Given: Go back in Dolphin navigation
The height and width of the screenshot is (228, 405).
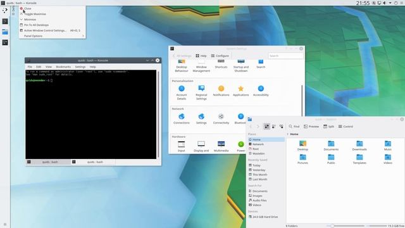Looking at the screenshot, I should pos(251,127).
